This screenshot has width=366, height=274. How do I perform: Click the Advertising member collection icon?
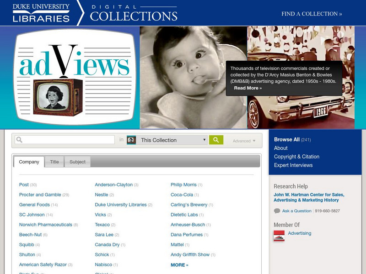click(x=279, y=236)
